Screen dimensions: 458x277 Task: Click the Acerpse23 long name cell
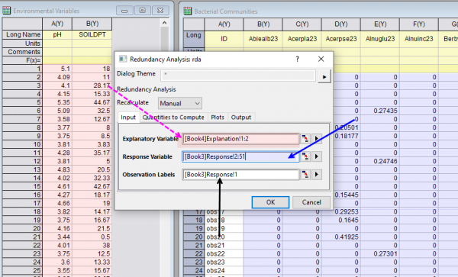[x=341, y=39]
